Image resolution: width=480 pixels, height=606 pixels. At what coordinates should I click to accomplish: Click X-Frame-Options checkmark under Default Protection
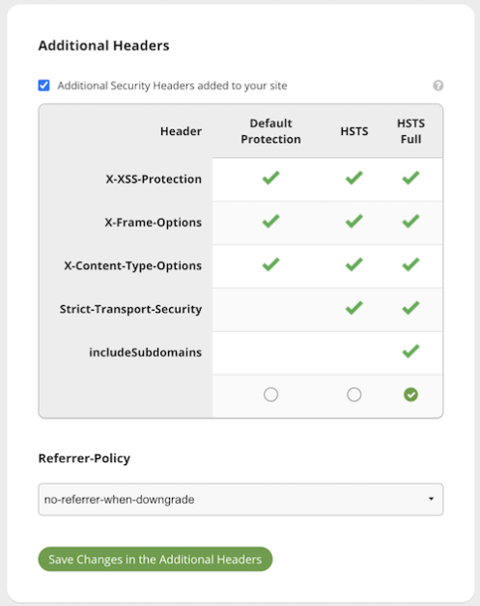[270, 221]
